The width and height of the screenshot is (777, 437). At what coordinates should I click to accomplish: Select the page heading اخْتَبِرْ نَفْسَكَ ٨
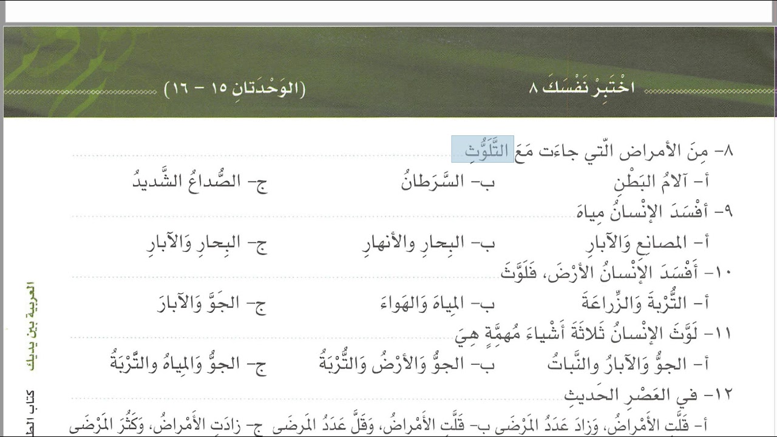coord(582,88)
